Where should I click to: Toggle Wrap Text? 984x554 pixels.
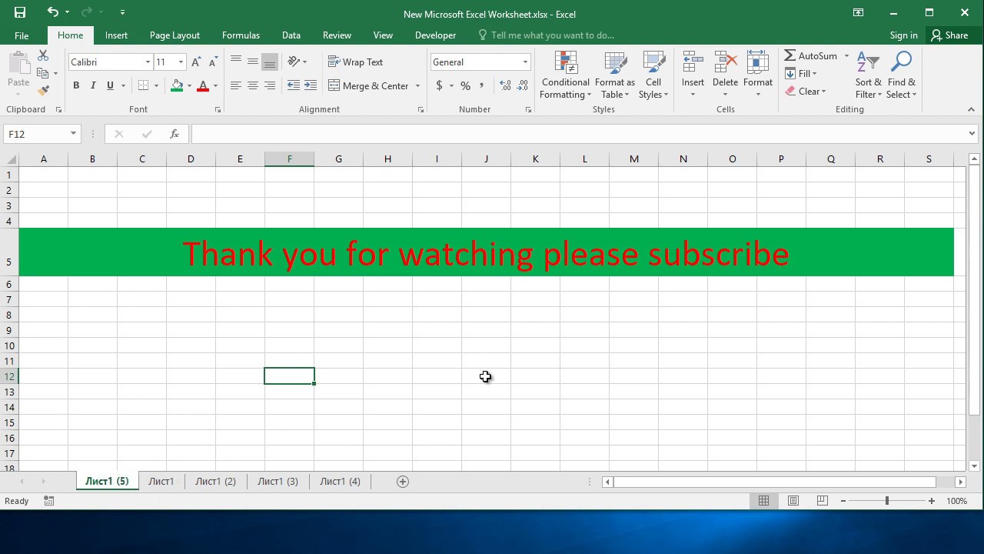(355, 62)
